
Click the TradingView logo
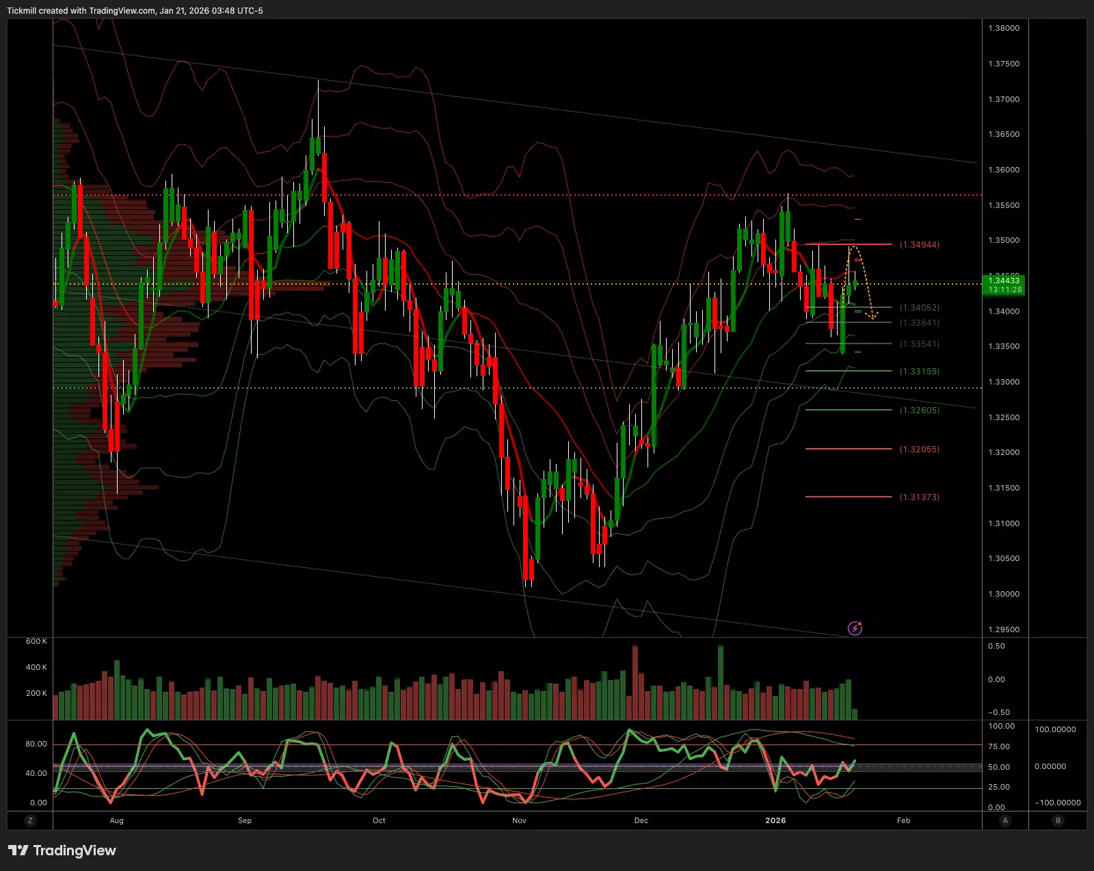point(62,850)
